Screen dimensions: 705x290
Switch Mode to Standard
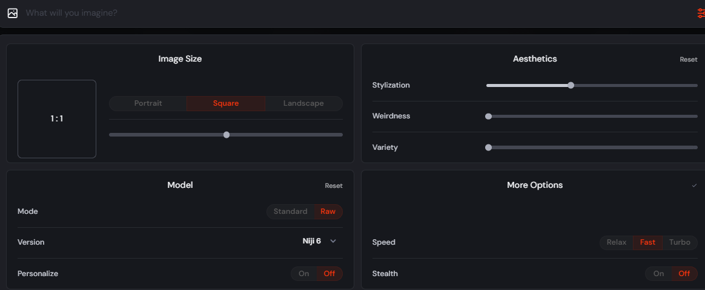(291, 211)
